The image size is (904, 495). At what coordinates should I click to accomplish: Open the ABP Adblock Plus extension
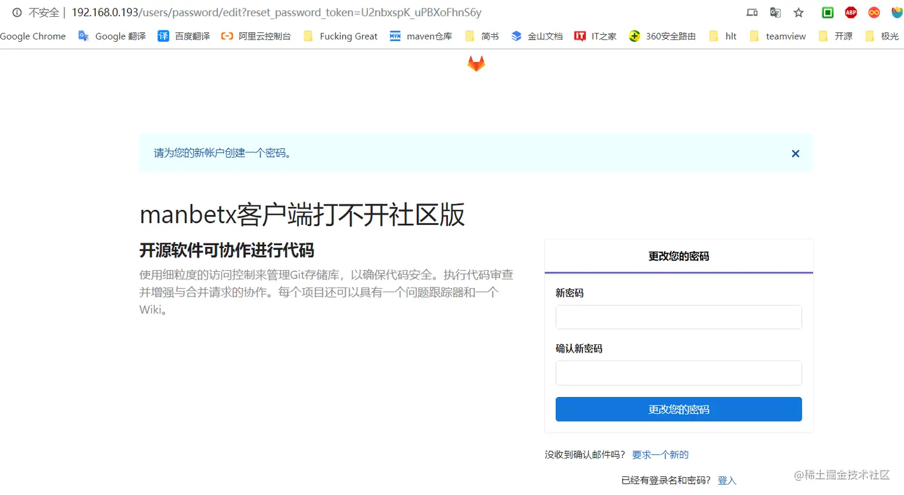pyautogui.click(x=851, y=13)
